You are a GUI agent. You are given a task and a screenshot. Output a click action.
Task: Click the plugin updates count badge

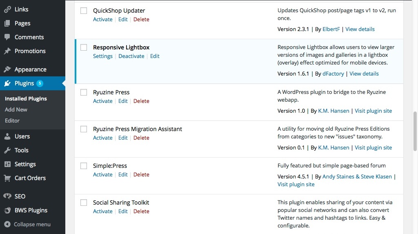click(40, 83)
